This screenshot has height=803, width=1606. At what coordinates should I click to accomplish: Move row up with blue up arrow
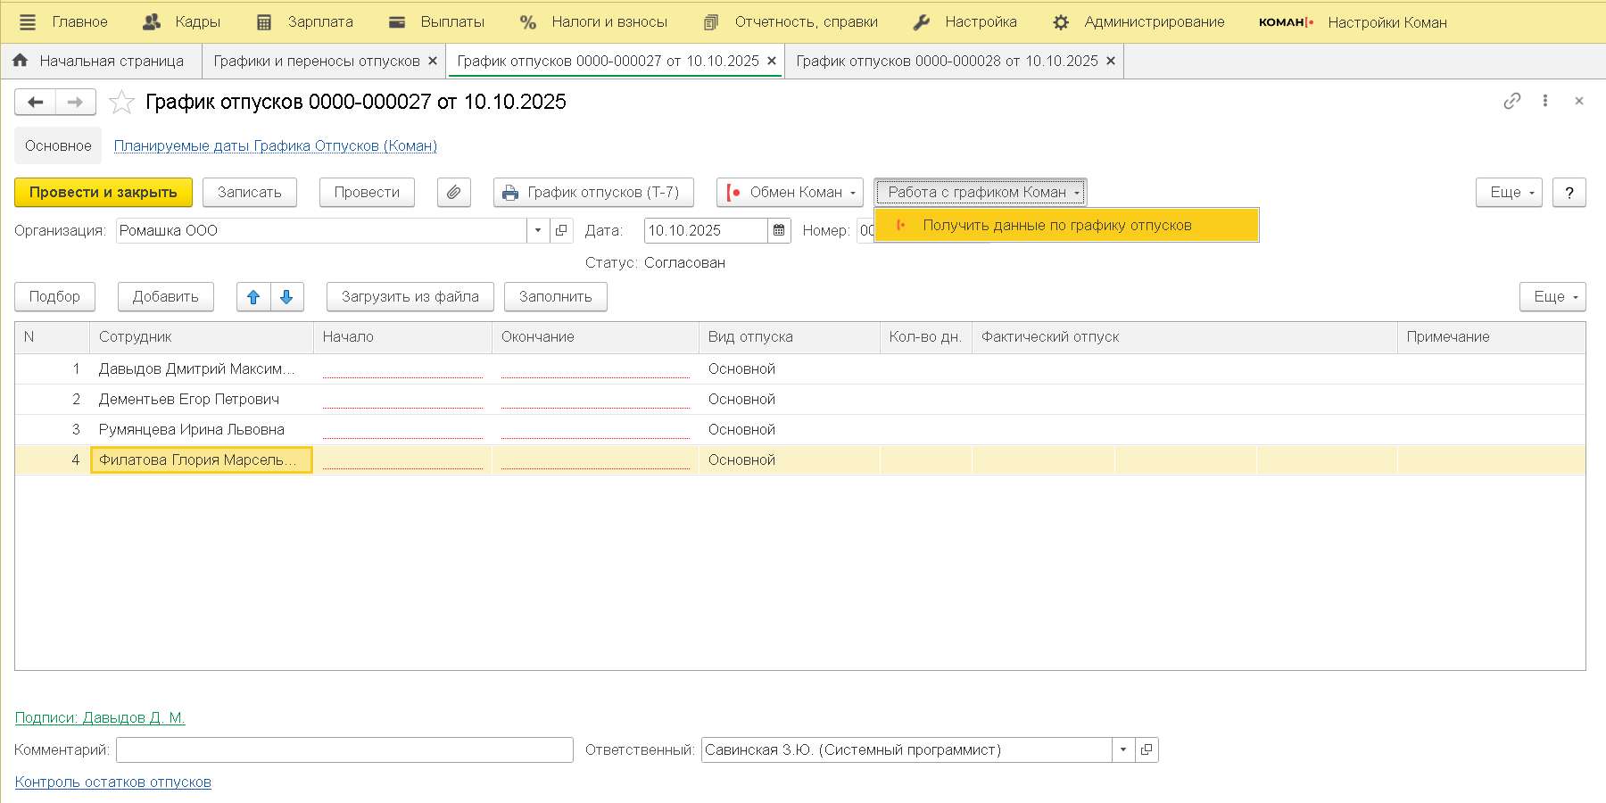[253, 297]
